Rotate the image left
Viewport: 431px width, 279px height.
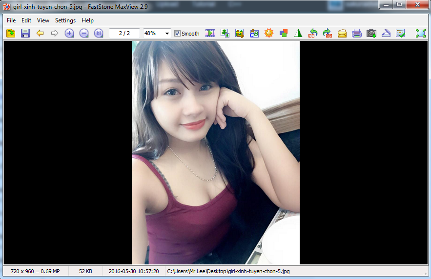click(313, 33)
